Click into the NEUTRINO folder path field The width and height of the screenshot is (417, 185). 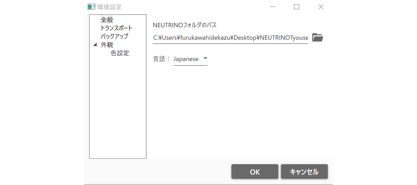click(x=230, y=38)
